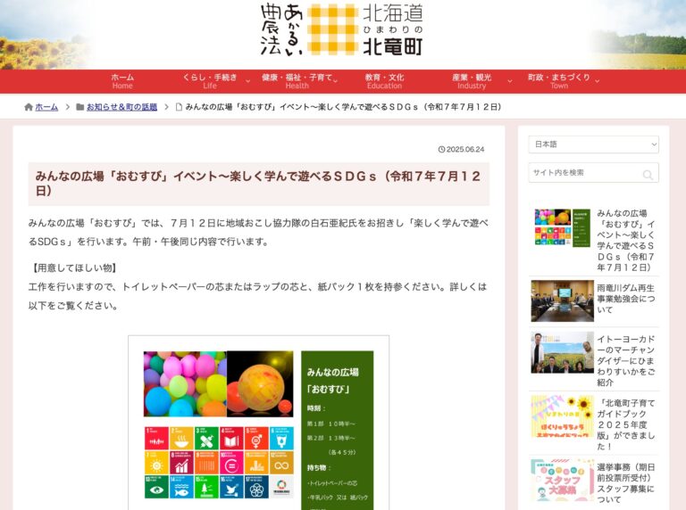Click the home icon in breadcrumb
Image resolution: width=686 pixels, height=510 pixels.
29,107
